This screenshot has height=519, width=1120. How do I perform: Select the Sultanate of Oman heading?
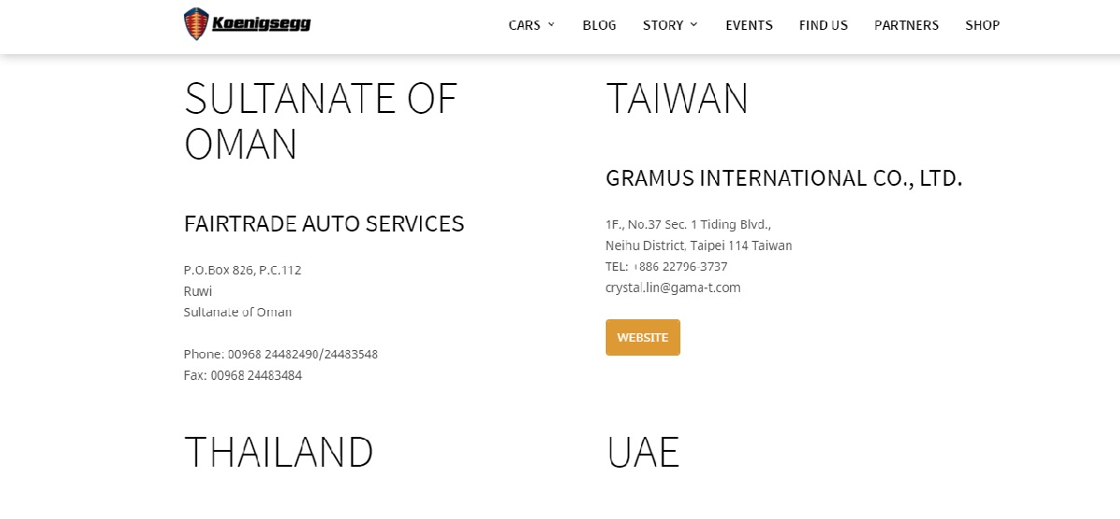click(320, 120)
